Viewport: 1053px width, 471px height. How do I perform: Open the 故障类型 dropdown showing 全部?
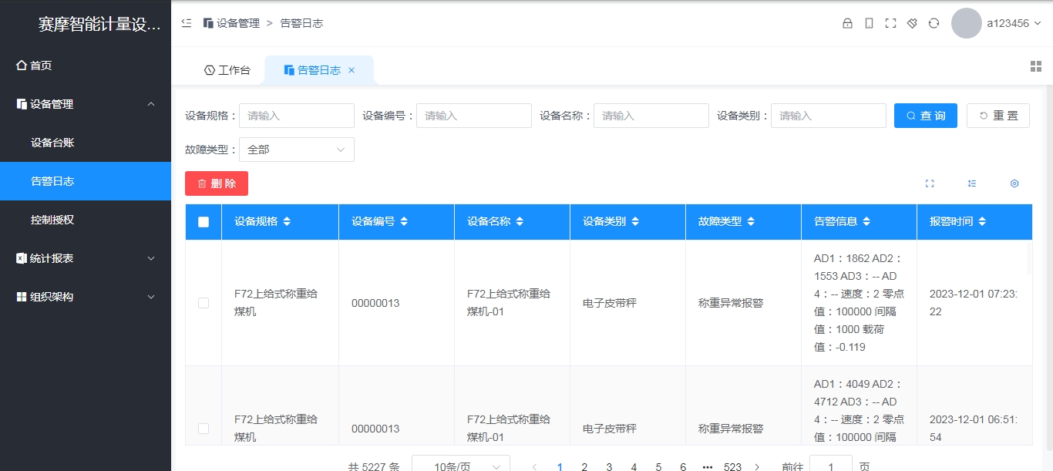(297, 149)
